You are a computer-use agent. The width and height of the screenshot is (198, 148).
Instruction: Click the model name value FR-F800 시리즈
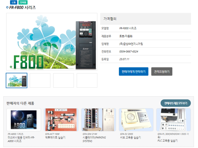128,28
